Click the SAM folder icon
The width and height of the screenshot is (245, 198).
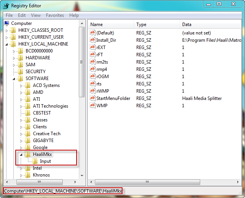coord(20,65)
